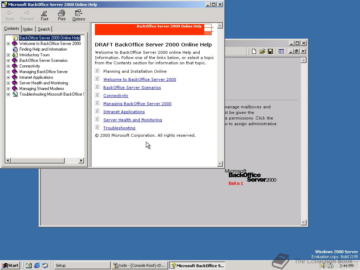Open the Intranet Applications link

point(124,112)
